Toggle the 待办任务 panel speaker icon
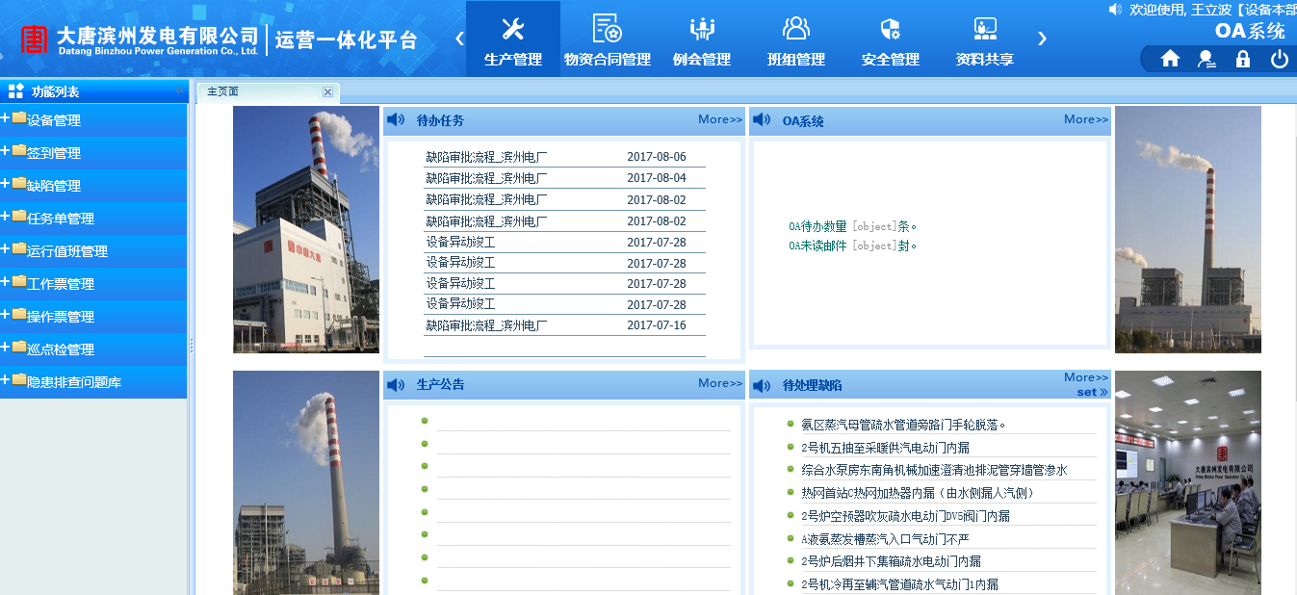This screenshot has height=595, width=1297. coord(395,118)
